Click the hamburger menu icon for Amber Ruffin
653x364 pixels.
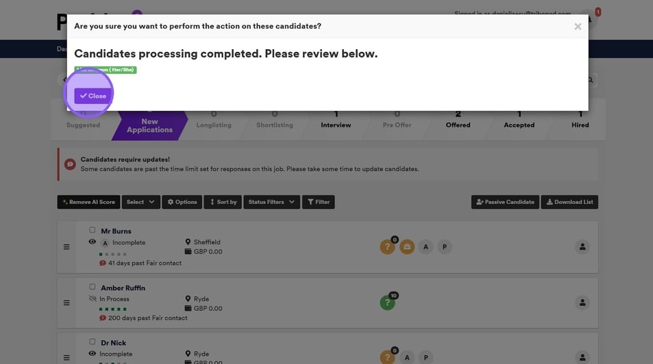(66, 302)
